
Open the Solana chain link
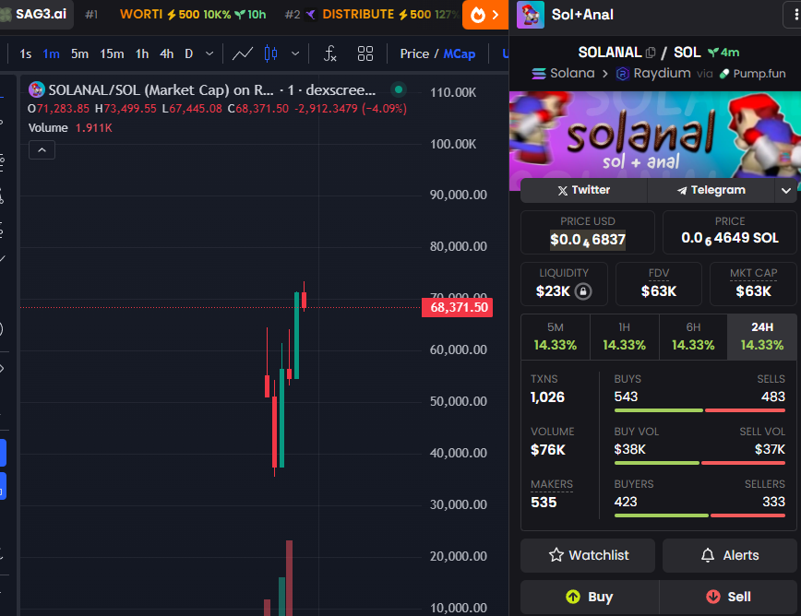[563, 74]
